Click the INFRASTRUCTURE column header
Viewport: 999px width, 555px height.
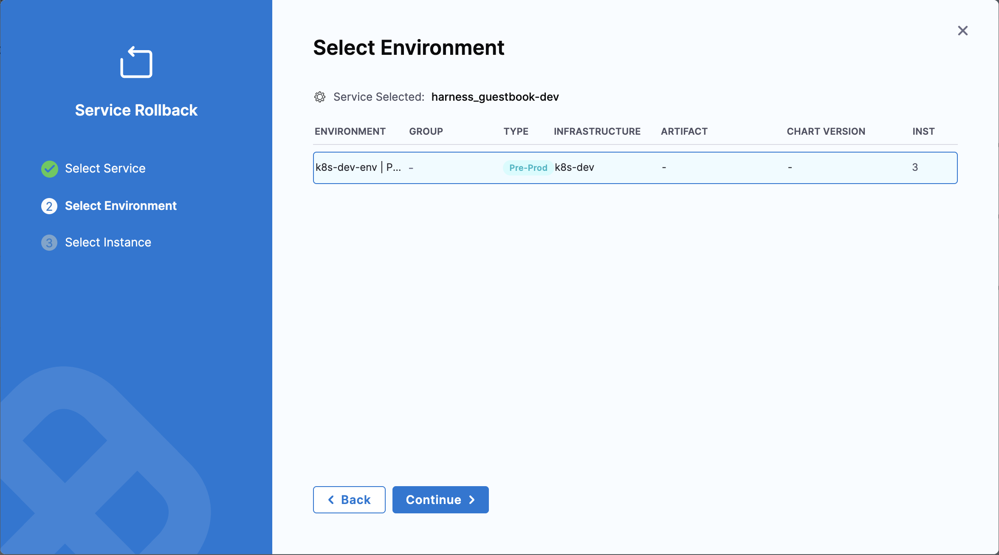click(x=597, y=131)
